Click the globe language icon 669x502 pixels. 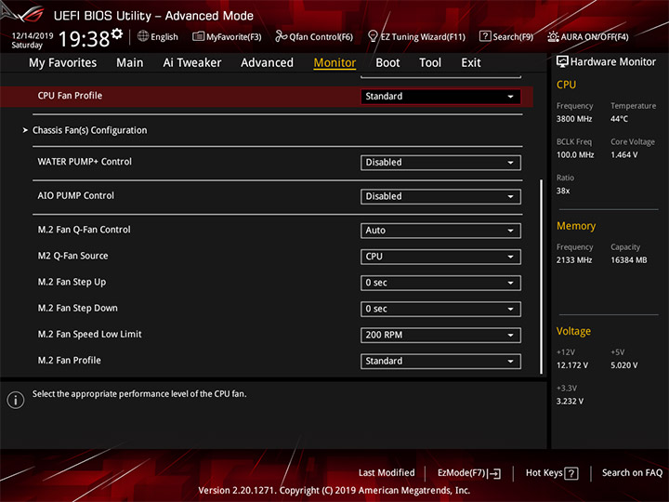coord(143,36)
